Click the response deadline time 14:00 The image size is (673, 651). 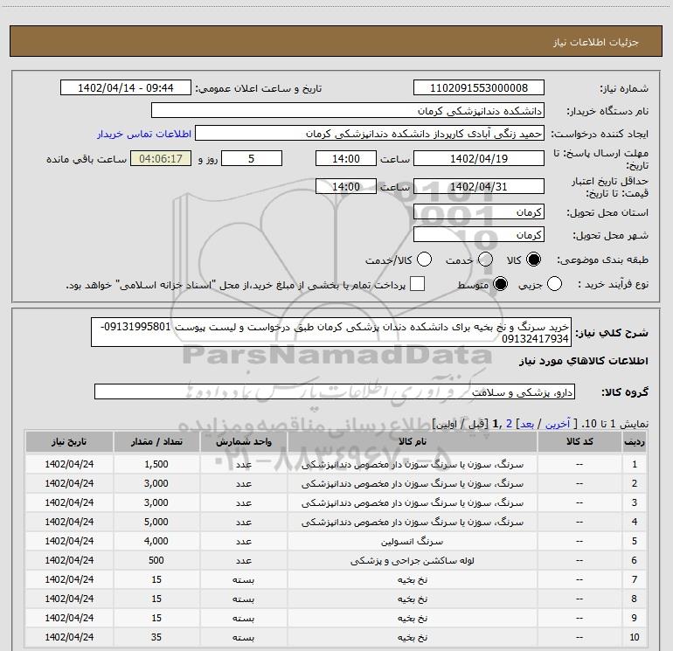click(346, 158)
